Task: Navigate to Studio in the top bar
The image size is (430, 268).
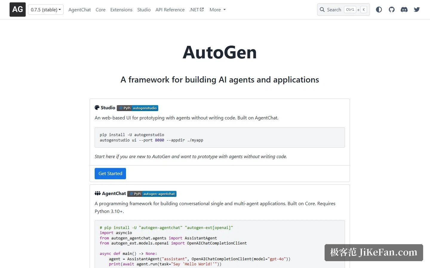Action: tap(144, 10)
